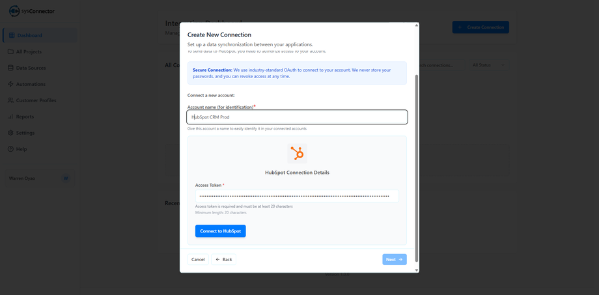Click the Help question mark icon

10,149
